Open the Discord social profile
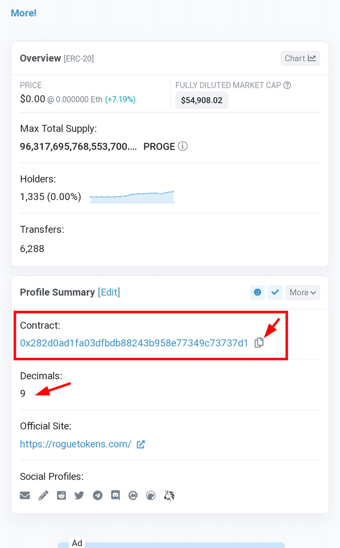 115,495
